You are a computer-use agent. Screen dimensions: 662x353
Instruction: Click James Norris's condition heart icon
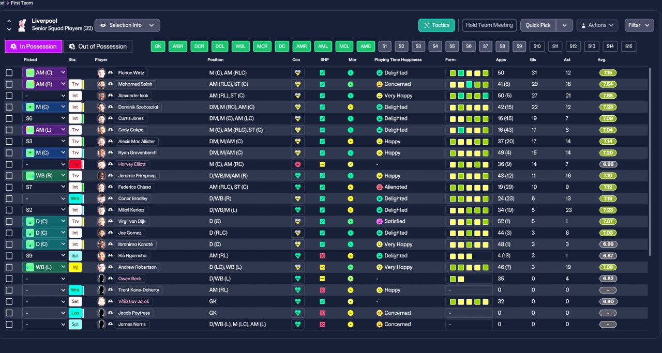(x=298, y=325)
